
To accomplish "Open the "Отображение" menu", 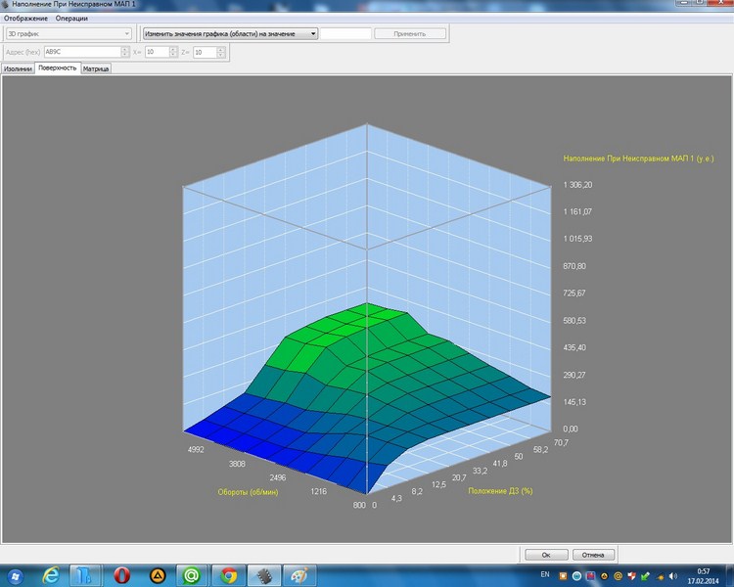I will pos(26,19).
